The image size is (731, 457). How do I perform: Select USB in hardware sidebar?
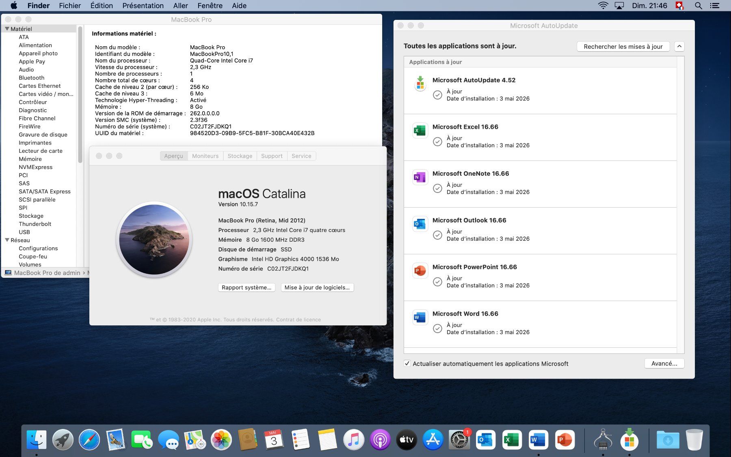[24, 232]
